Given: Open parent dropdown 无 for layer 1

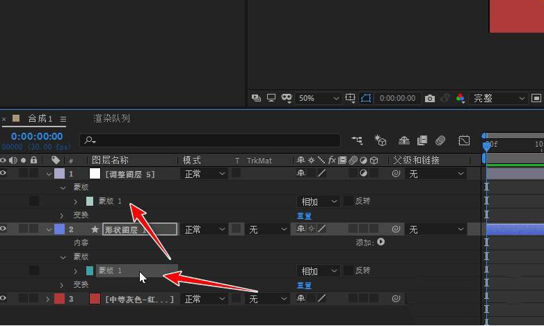Looking at the screenshot, I should [x=436, y=174].
